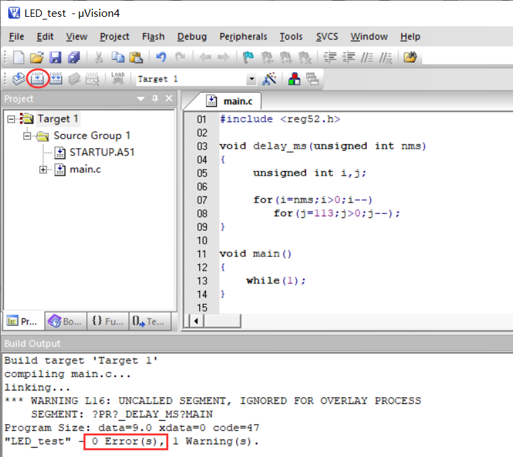The image size is (513, 457).
Task: Navigate backwards arrow icon
Action: coord(205,57)
